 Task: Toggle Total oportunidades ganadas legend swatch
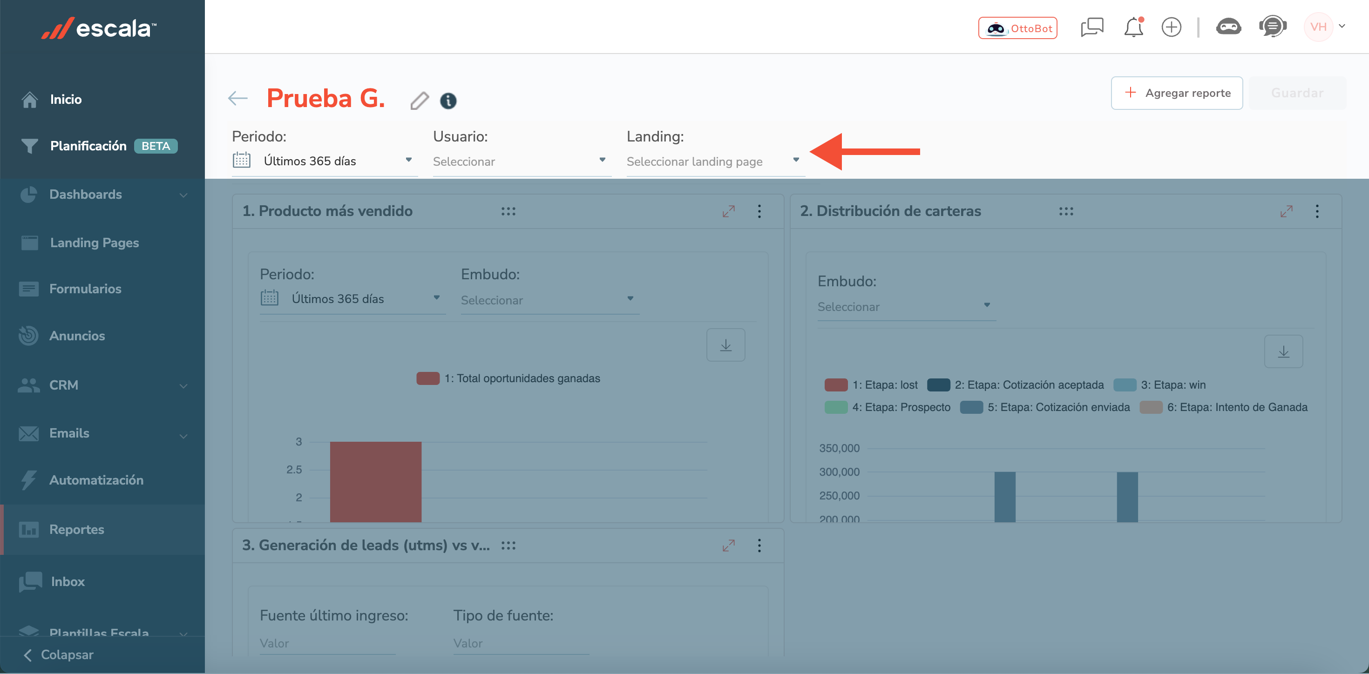point(428,378)
